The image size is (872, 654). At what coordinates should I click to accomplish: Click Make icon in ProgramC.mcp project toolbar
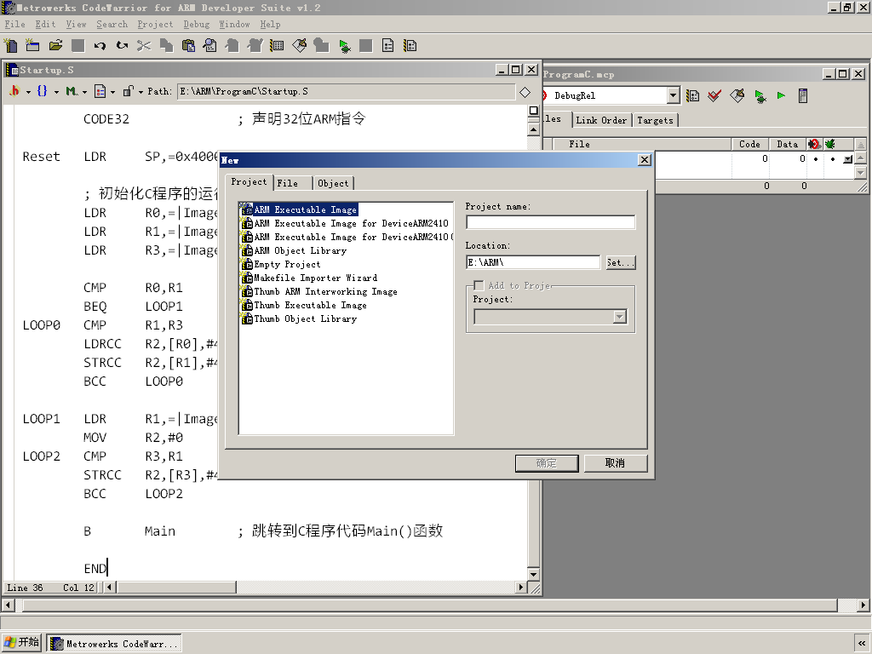(737, 95)
